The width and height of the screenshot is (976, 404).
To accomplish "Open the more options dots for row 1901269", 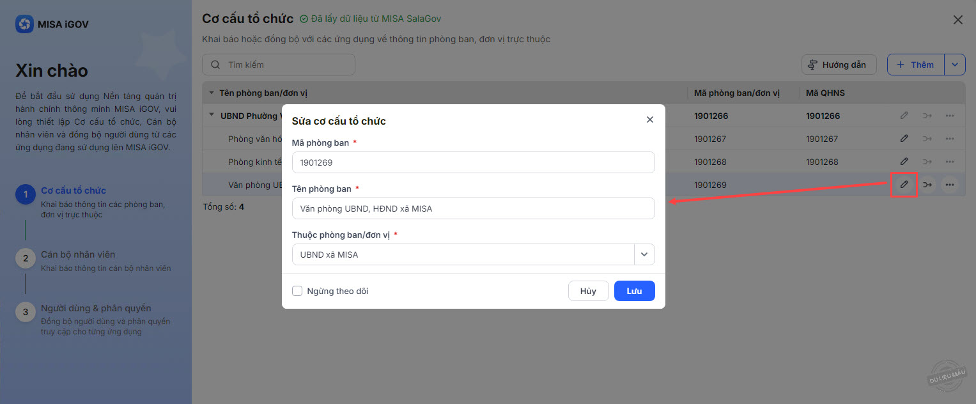I will (x=950, y=185).
